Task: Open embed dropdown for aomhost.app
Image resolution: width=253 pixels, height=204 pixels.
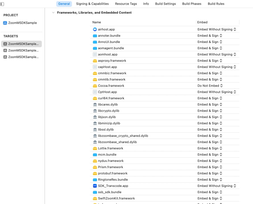Action: coord(217,54)
